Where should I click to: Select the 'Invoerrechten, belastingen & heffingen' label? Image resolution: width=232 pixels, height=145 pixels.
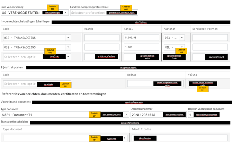pos(25,21)
